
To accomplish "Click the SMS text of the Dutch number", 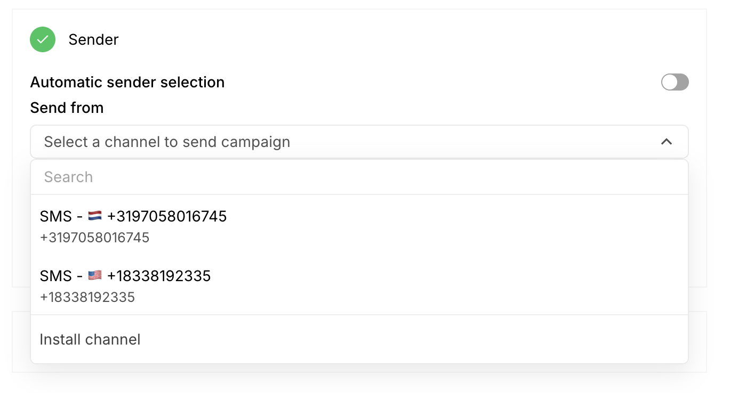I will 55,216.
